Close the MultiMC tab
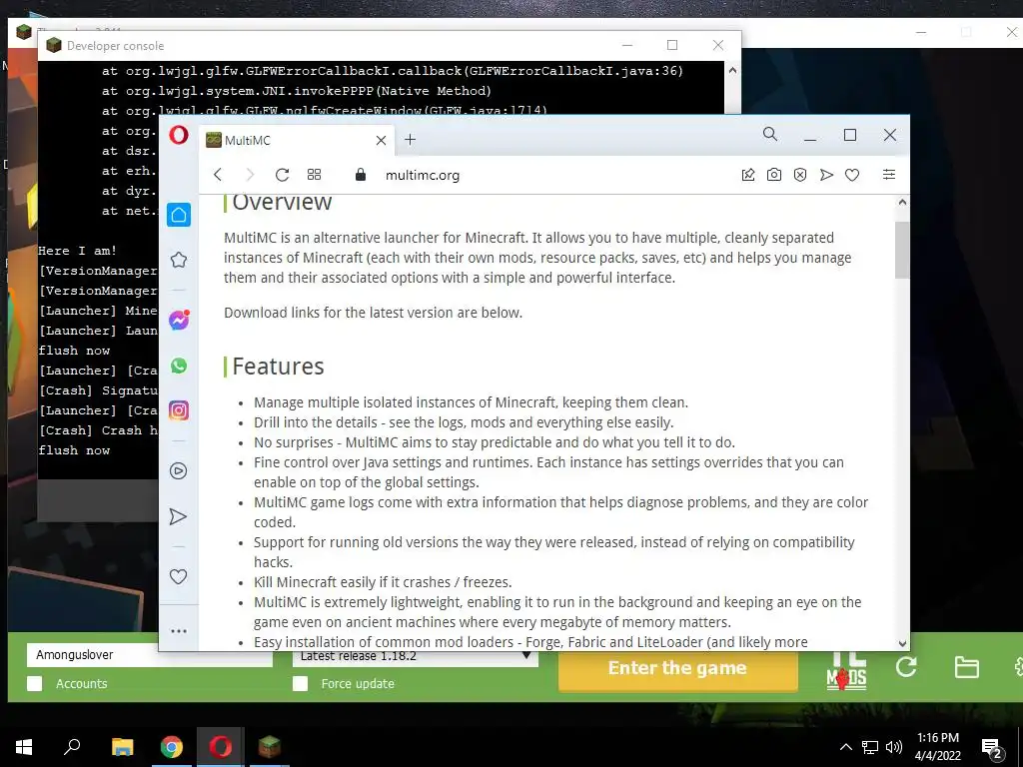The width and height of the screenshot is (1023, 767). [381, 140]
